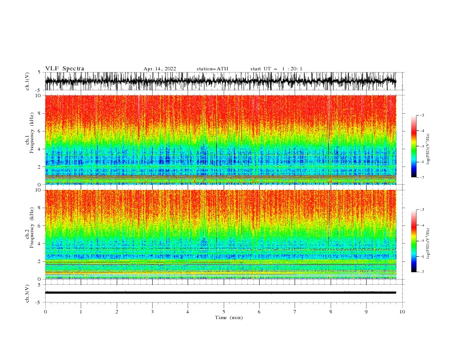
Task: Click the time axis tick label 10
Action: [x=402, y=312]
